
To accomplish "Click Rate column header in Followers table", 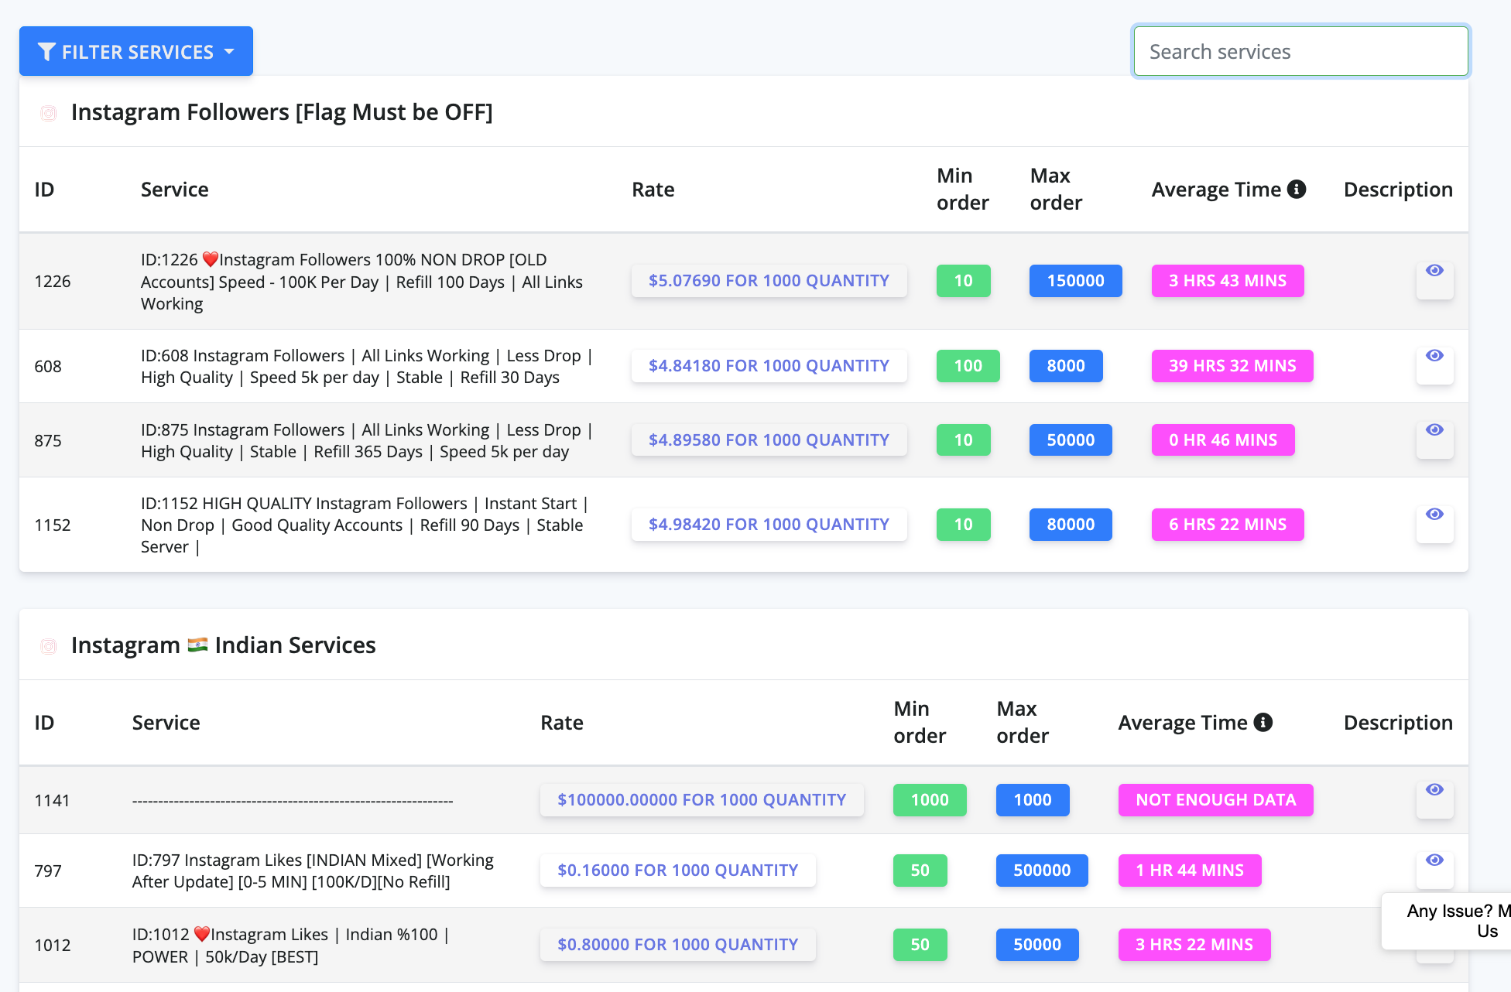I will (x=653, y=190).
